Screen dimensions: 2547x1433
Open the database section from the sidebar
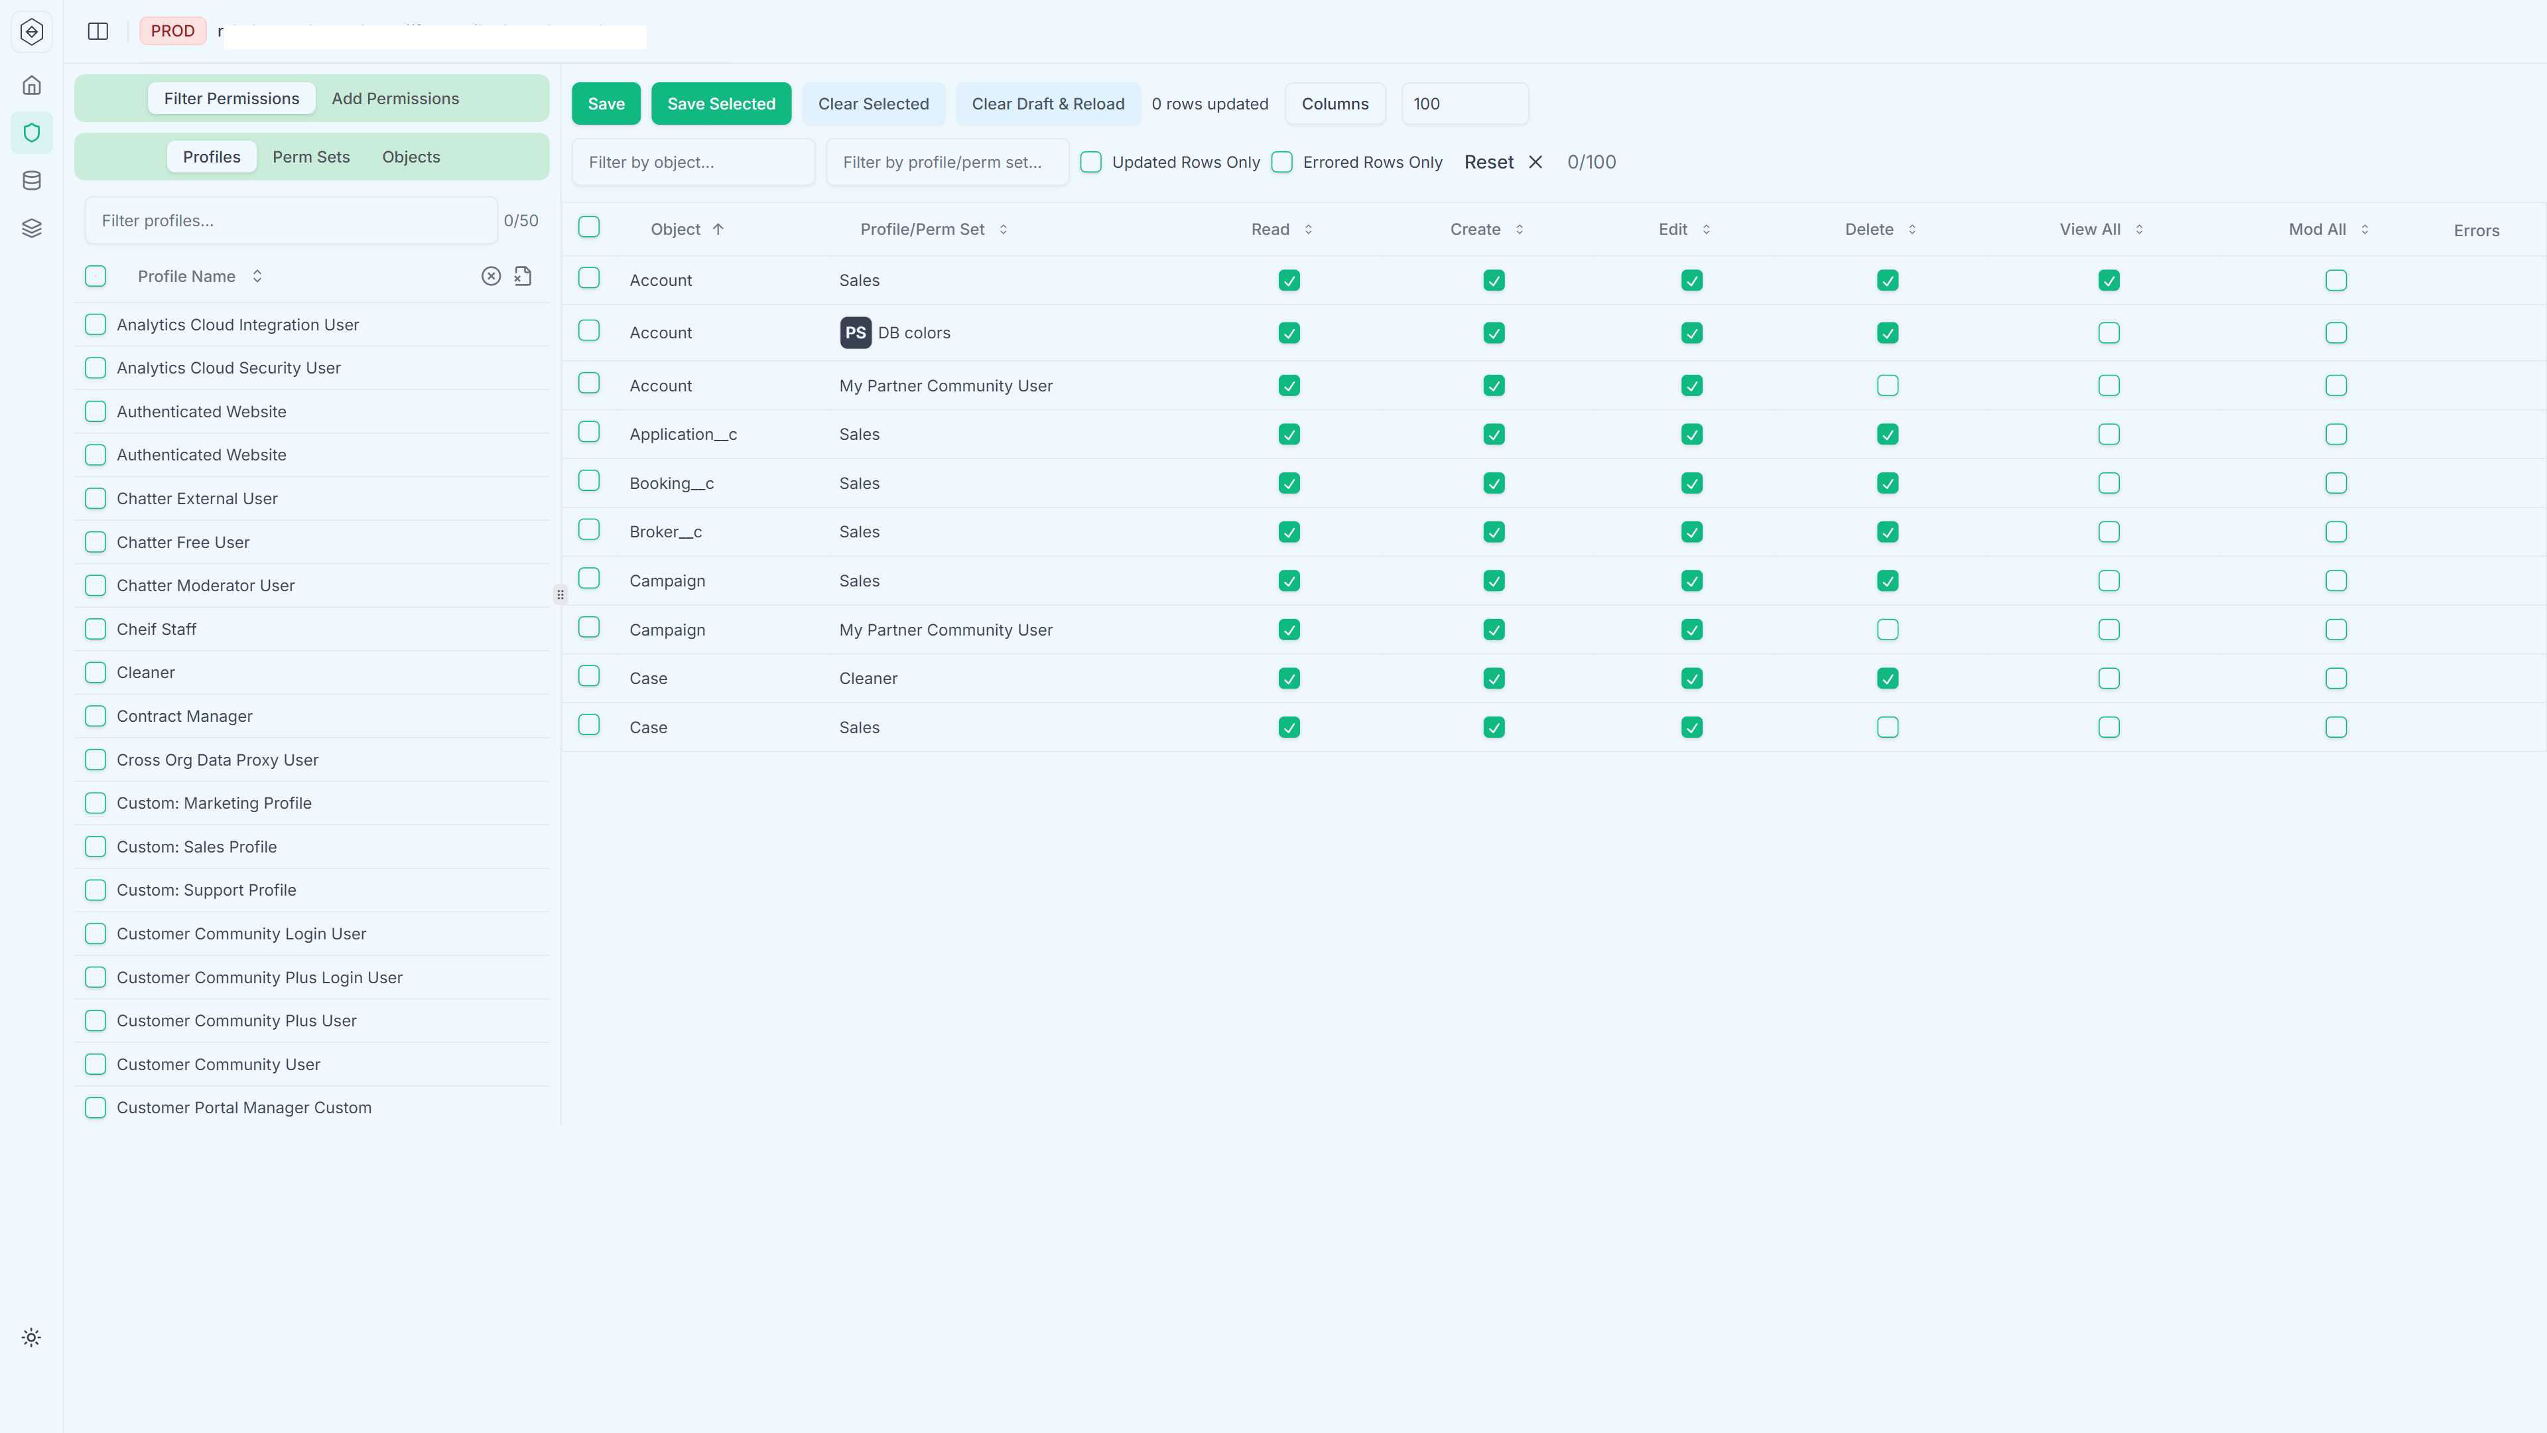click(x=32, y=180)
